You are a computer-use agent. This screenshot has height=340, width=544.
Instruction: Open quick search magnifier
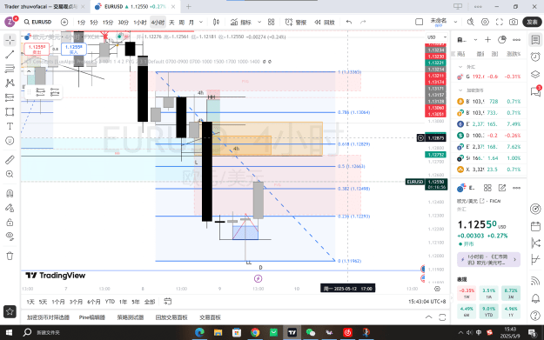click(470, 23)
